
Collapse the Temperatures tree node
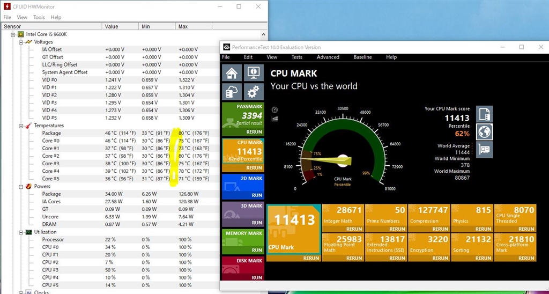pyautogui.click(x=21, y=126)
